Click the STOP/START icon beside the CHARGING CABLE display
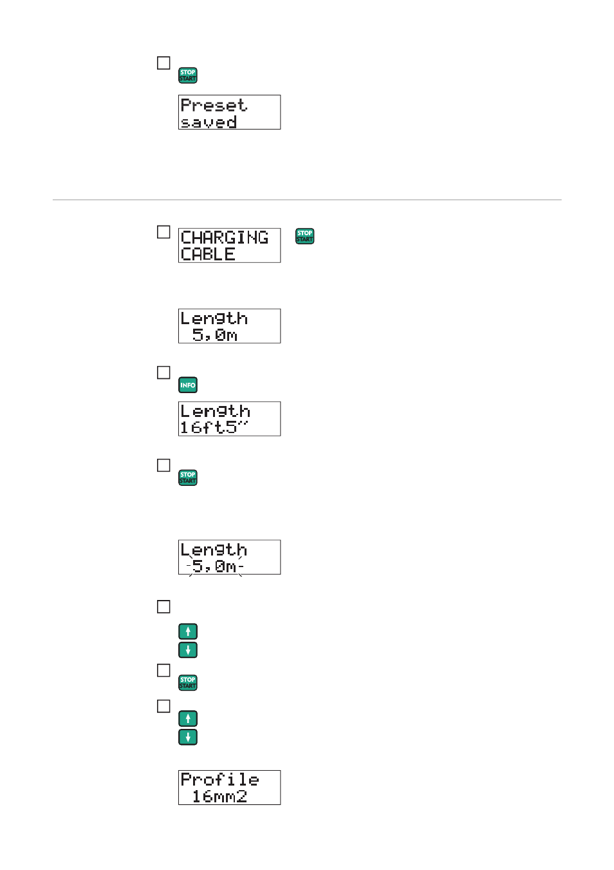614x870 pixels. [x=305, y=236]
